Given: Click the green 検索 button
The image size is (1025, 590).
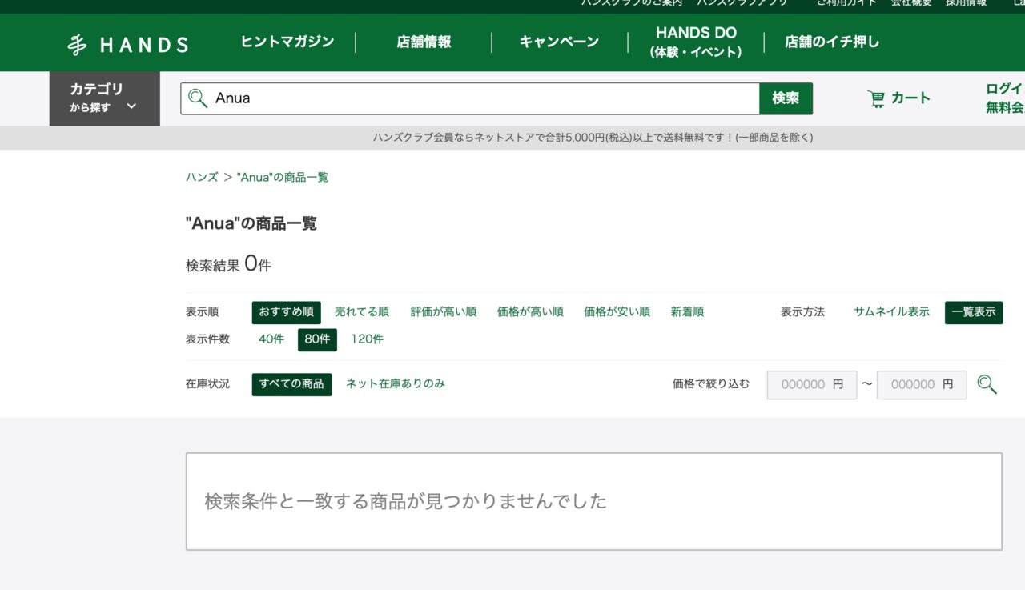Looking at the screenshot, I should tap(786, 98).
